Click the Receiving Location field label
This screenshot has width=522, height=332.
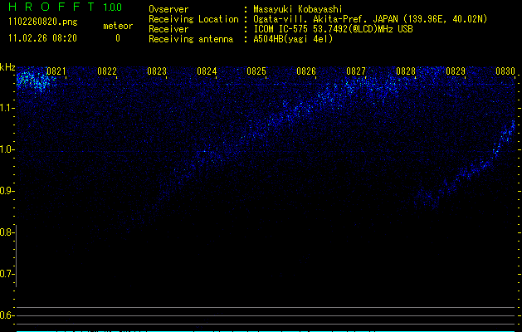(x=193, y=19)
